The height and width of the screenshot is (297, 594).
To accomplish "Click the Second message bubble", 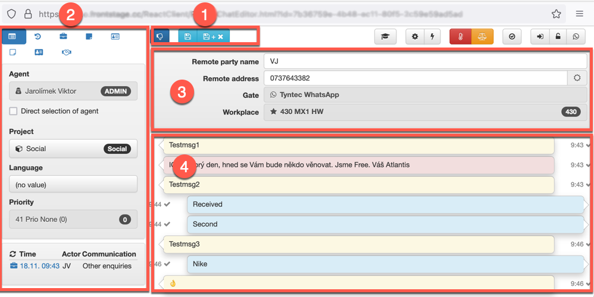I will pyautogui.click(x=386, y=225).
